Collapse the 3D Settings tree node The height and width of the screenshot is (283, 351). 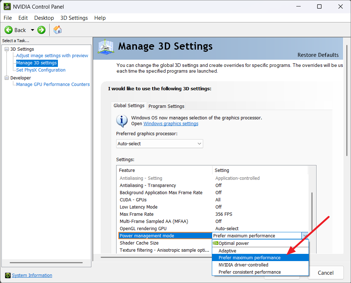coord(7,49)
